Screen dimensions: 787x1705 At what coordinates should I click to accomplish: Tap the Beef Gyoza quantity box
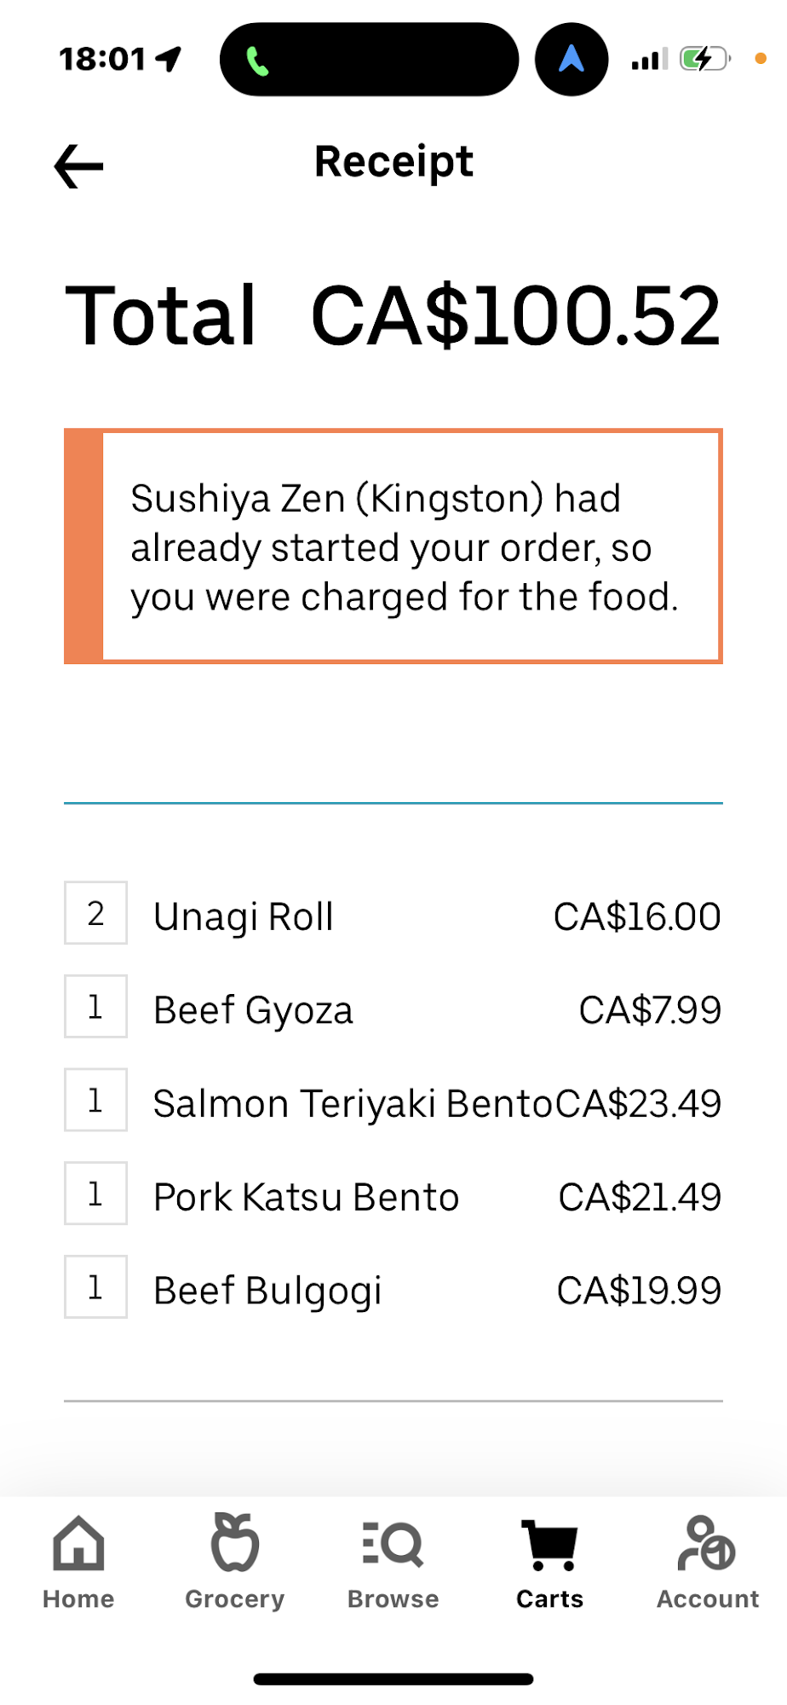tap(96, 1007)
